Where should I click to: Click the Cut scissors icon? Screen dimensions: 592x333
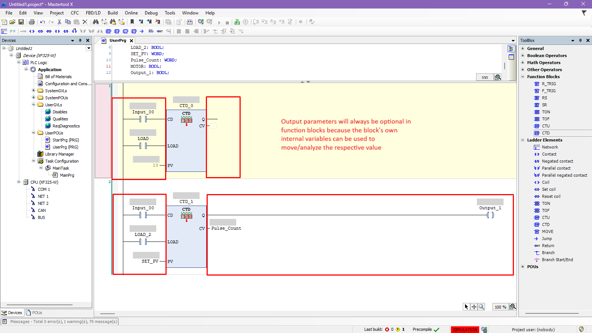click(x=59, y=22)
